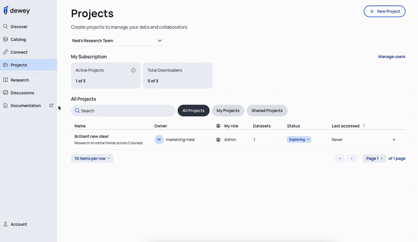The image size is (418, 242).
Task: Sort by Last accessed column
Action: (348, 126)
